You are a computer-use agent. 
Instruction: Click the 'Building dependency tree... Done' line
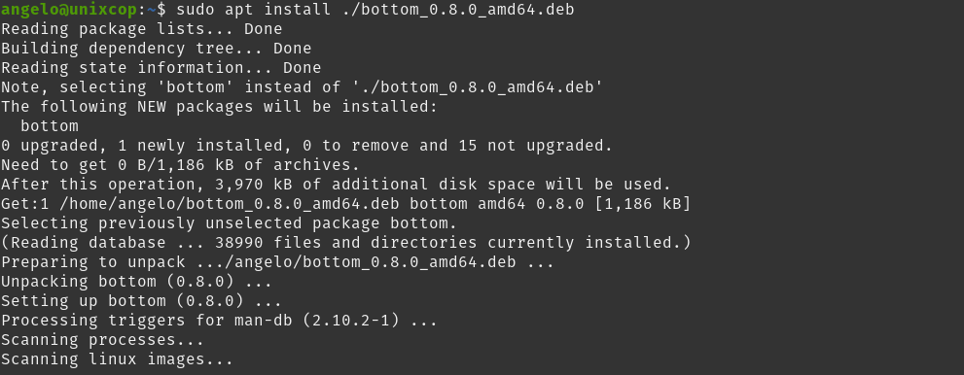157,49
